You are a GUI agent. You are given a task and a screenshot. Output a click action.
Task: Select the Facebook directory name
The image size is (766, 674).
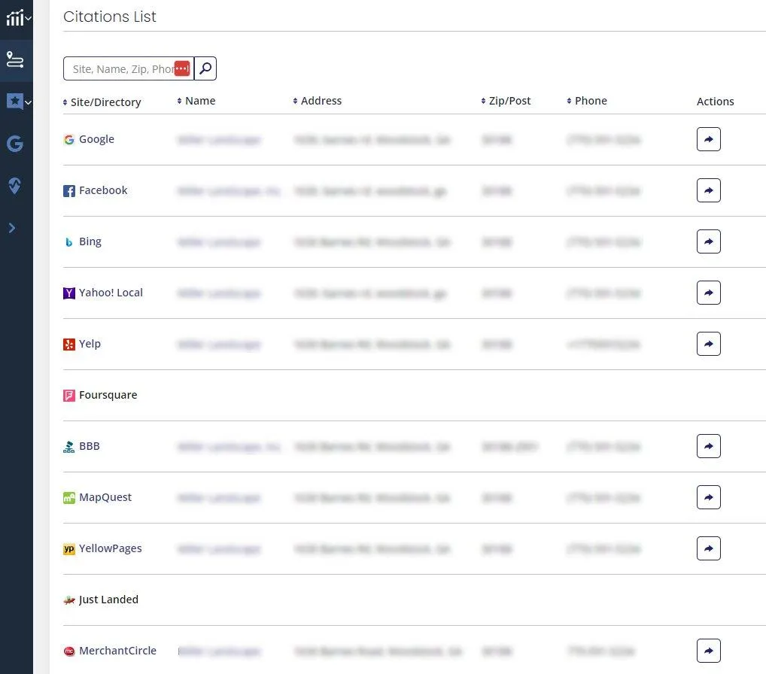point(103,190)
